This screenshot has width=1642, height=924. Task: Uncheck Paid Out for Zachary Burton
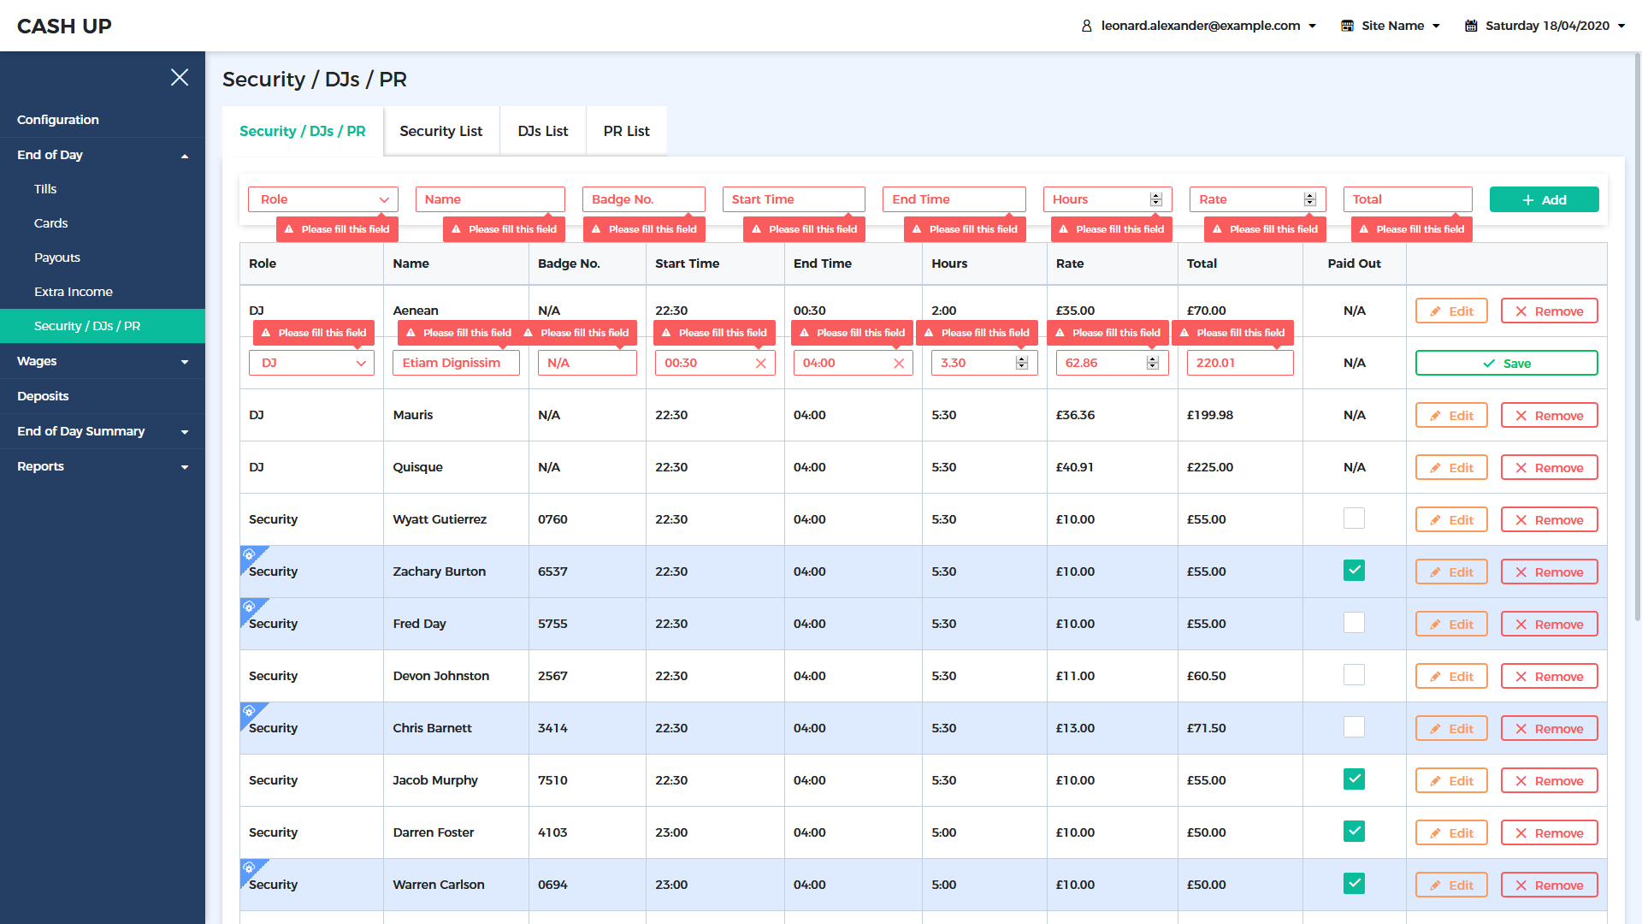click(x=1354, y=571)
